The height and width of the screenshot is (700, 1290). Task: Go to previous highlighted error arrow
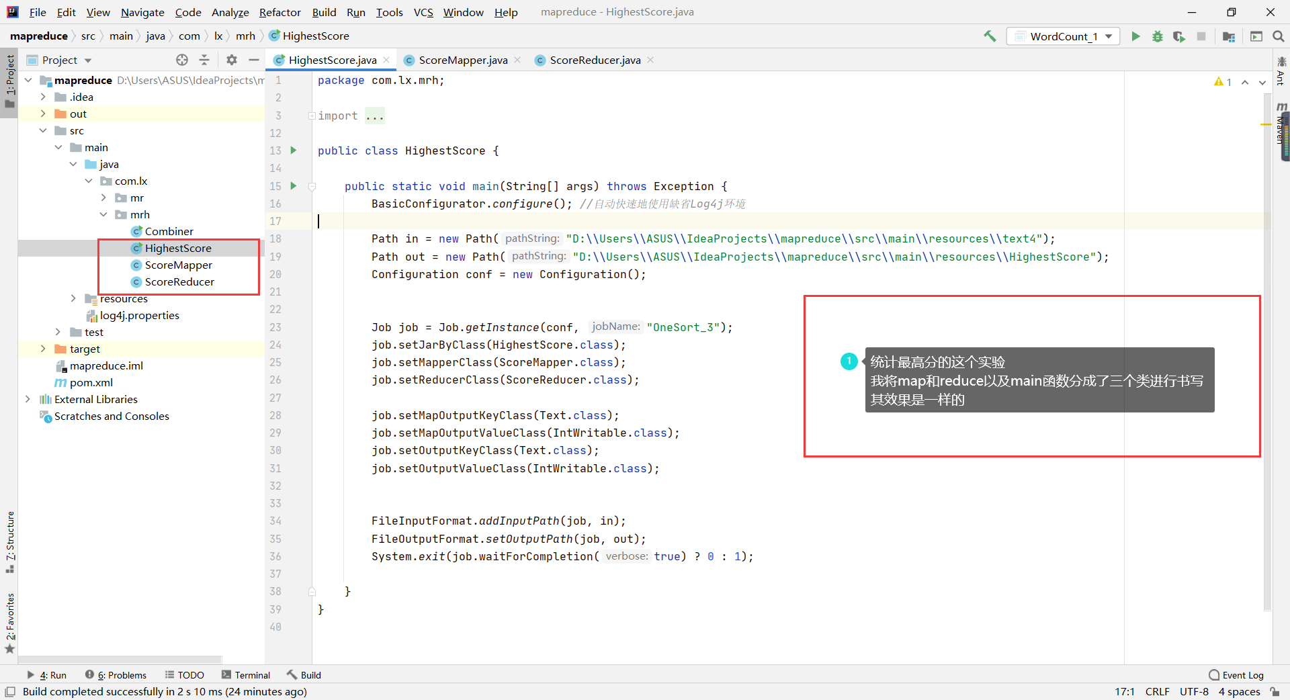pos(1245,82)
